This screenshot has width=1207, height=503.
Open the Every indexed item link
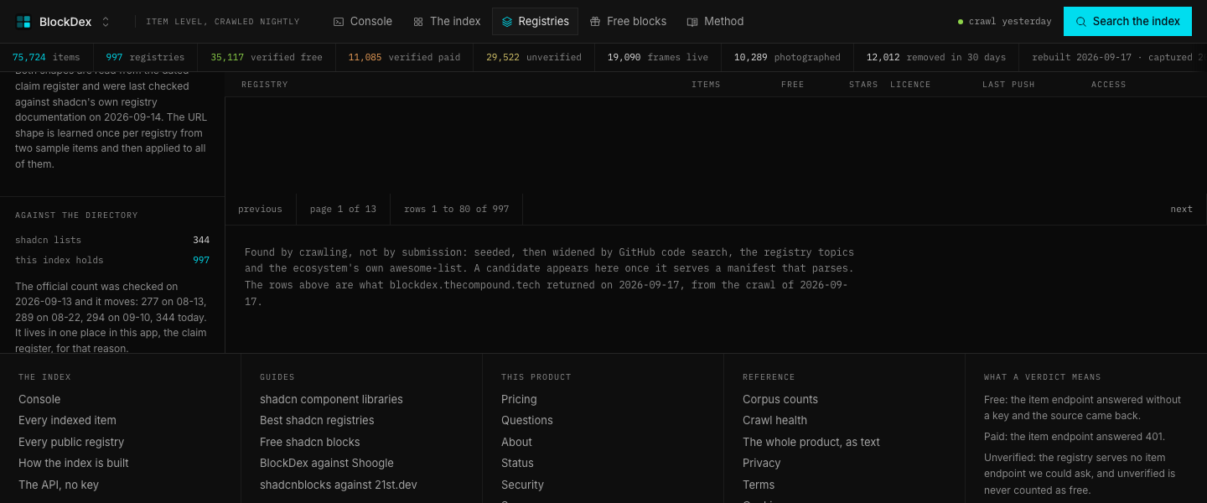click(x=67, y=421)
